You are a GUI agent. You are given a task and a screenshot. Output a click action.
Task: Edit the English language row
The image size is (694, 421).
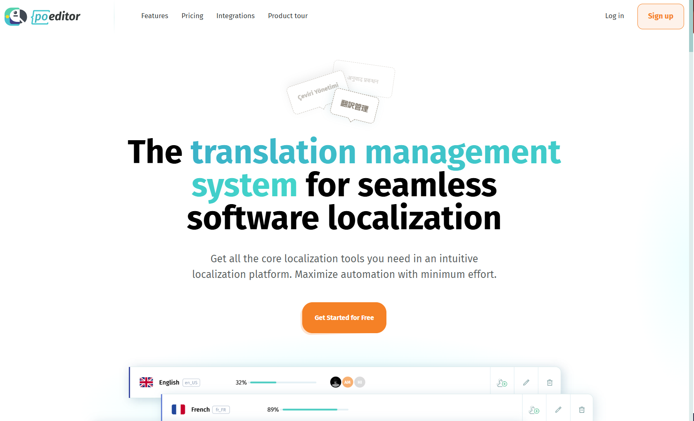(x=526, y=383)
